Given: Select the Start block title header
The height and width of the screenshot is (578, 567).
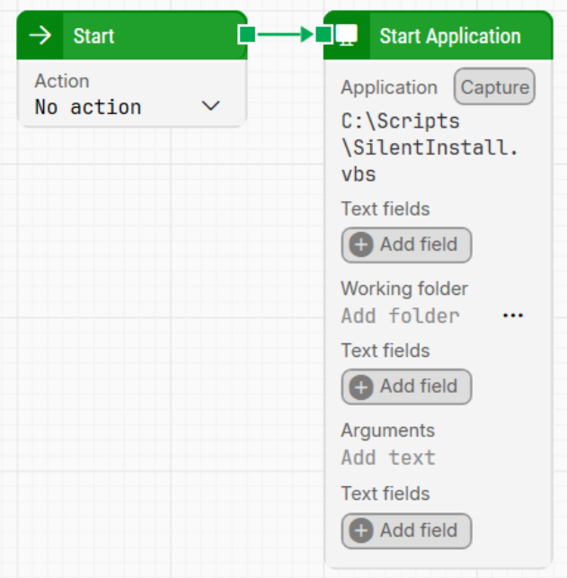Looking at the screenshot, I should click(x=132, y=35).
